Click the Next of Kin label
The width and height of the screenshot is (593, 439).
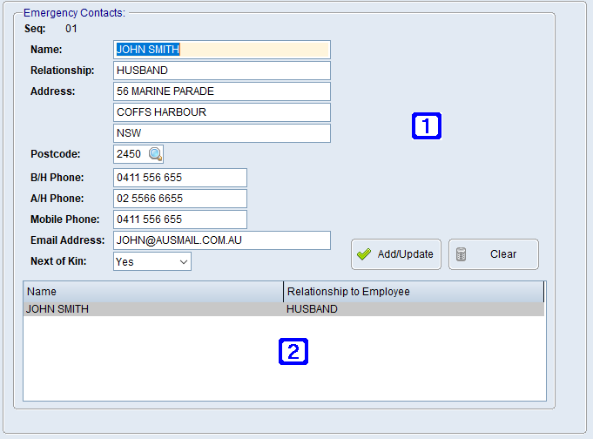(x=58, y=261)
